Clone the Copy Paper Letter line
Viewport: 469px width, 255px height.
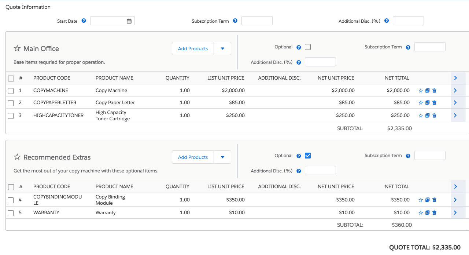coord(427,103)
